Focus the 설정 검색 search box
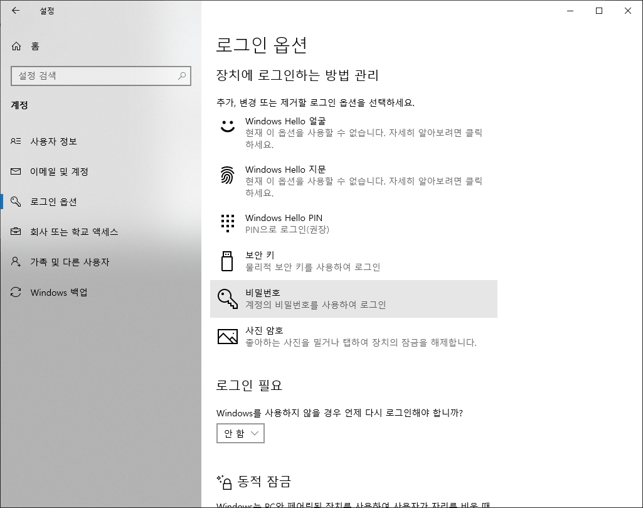643x508 pixels. point(101,76)
